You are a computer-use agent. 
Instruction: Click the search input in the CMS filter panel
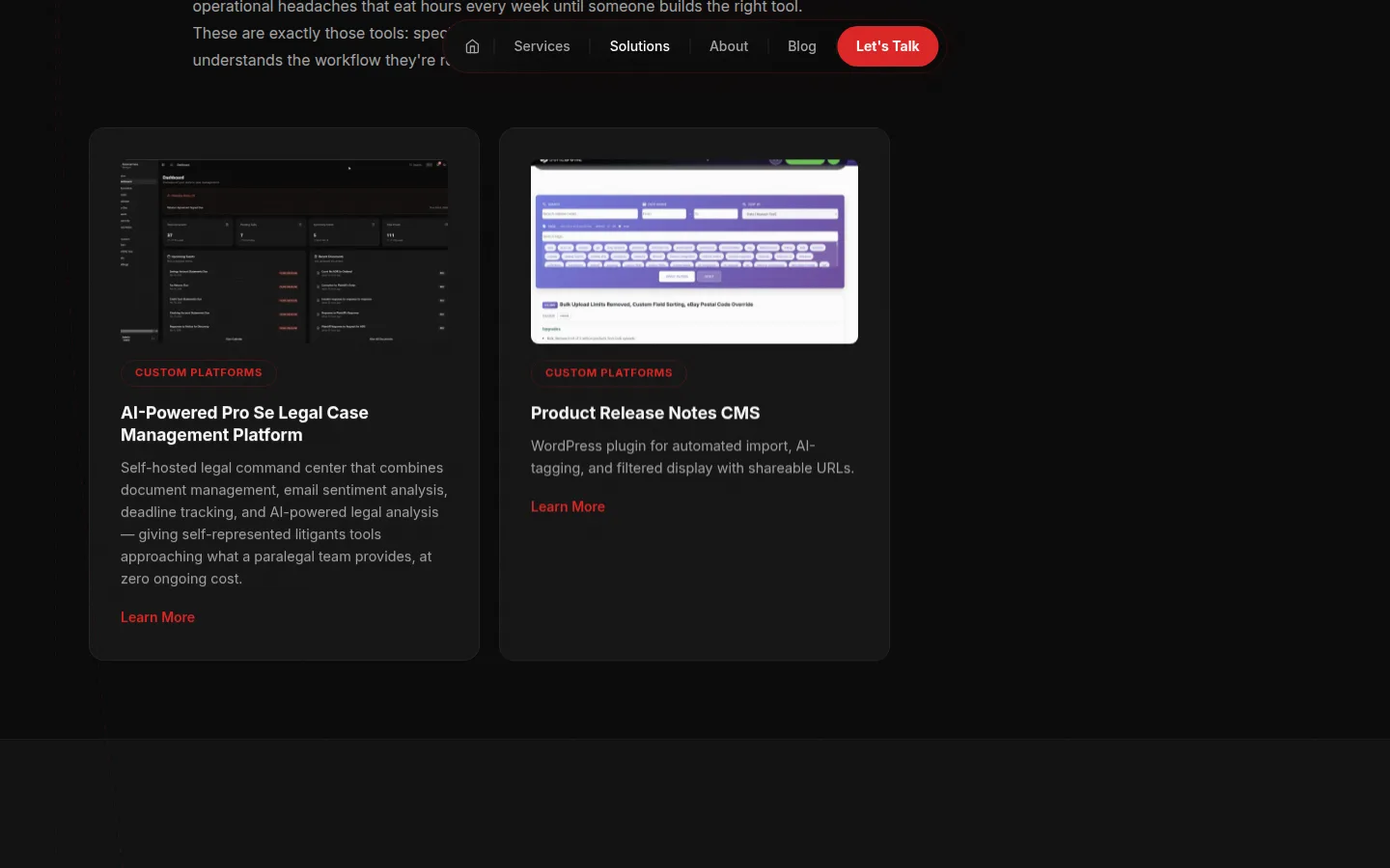click(x=590, y=214)
